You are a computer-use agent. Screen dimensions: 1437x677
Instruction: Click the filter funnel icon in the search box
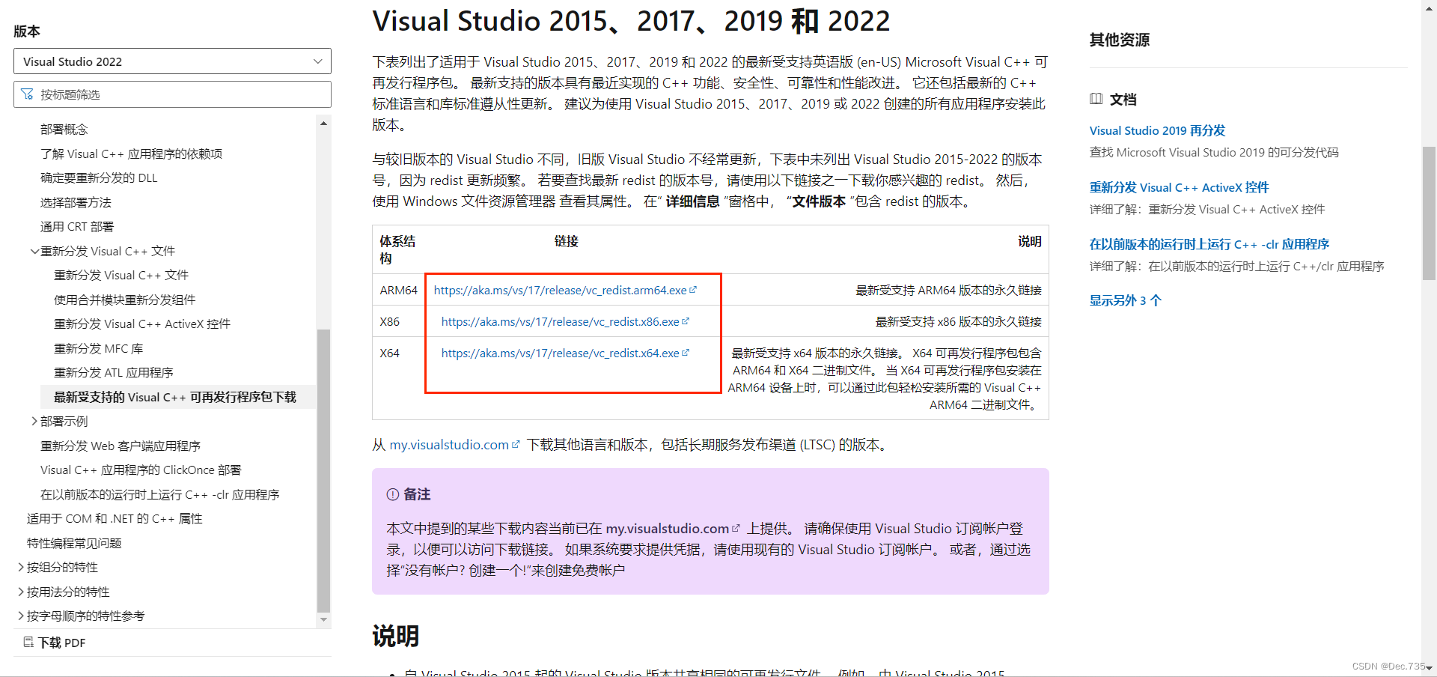tap(28, 94)
